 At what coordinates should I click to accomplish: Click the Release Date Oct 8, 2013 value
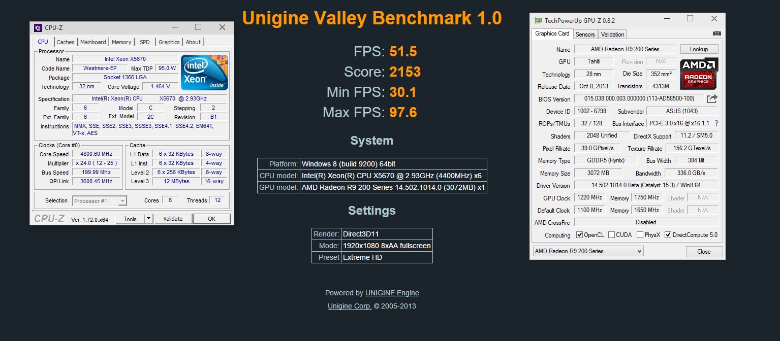tap(594, 86)
